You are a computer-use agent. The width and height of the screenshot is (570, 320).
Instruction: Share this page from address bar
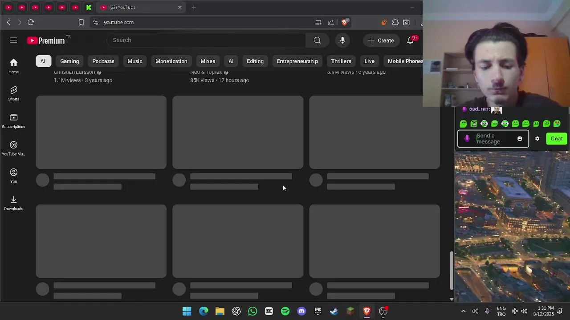point(330,22)
